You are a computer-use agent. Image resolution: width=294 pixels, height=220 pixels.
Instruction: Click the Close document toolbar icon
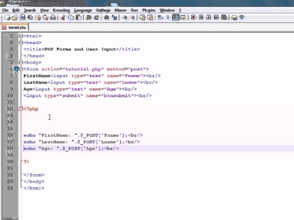[x=38, y=17]
